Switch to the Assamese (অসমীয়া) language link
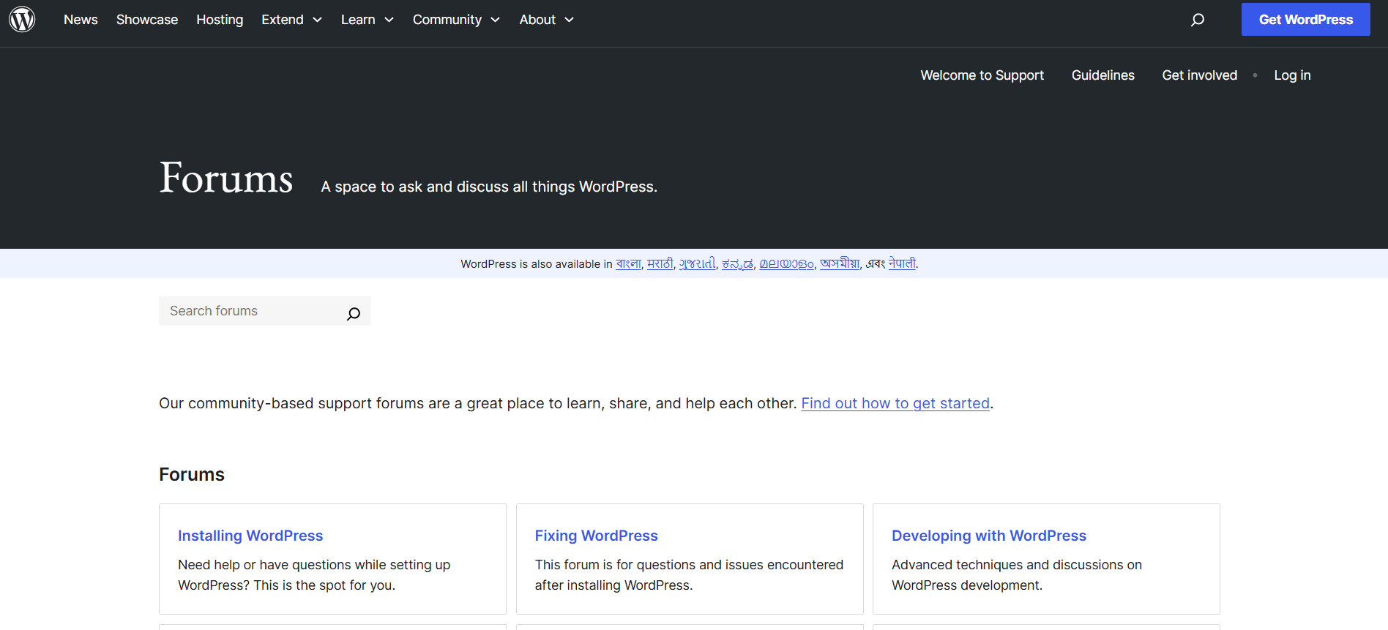 840,264
